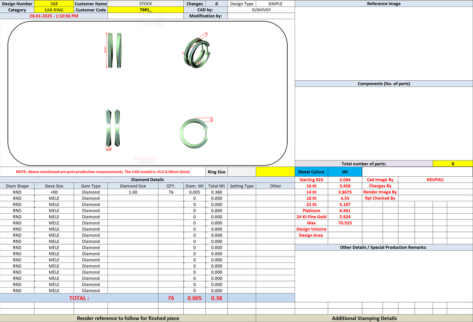Image resolution: width=473 pixels, height=322 pixels.
Task: Select 22 Kt weight value 5.187
Action: click(345, 204)
